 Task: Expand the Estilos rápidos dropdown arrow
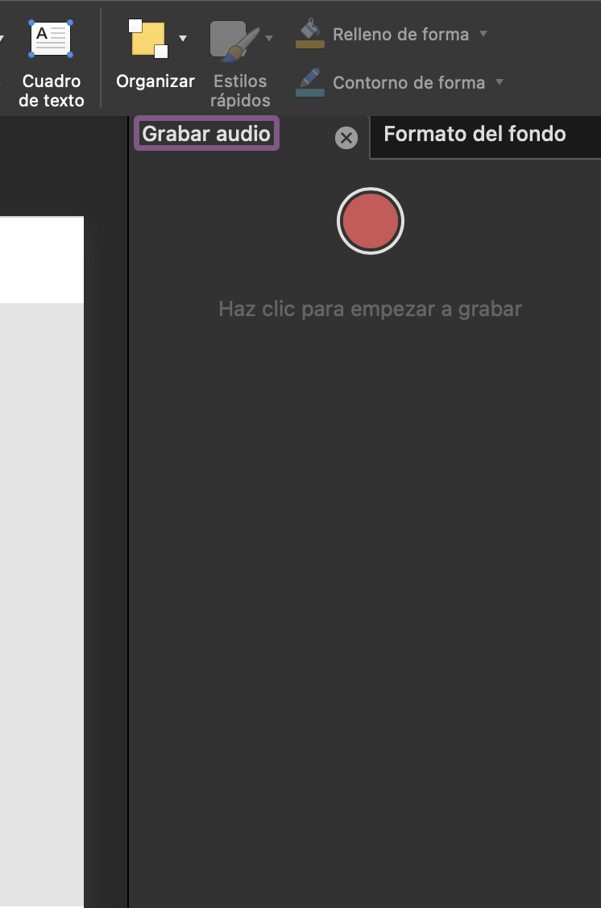click(269, 39)
